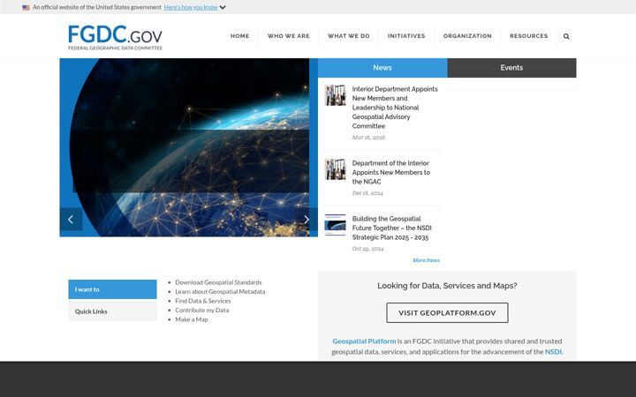Expand the "Here's how you know" chevron
636x397 pixels.
click(x=223, y=7)
